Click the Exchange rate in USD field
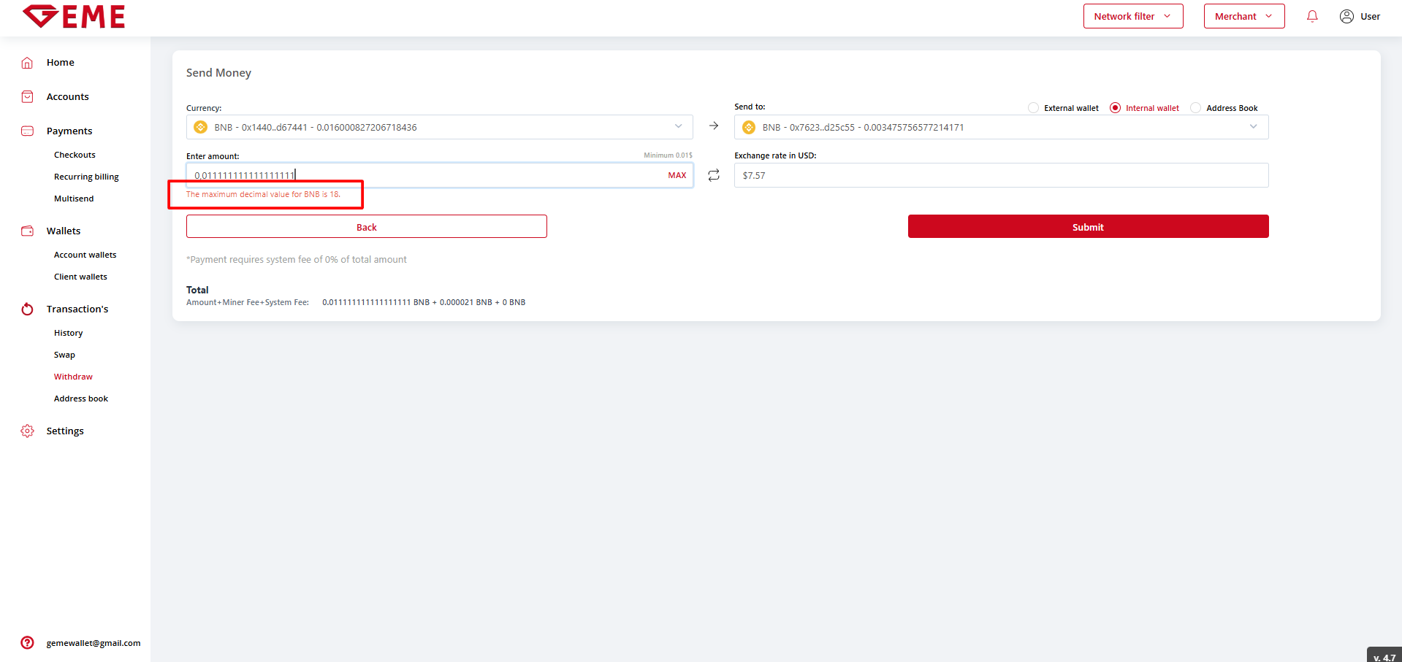Viewport: 1402px width, 662px height. [1001, 175]
